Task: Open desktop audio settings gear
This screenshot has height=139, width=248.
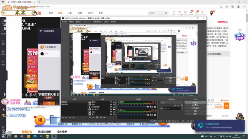Action: click(x=155, y=107)
